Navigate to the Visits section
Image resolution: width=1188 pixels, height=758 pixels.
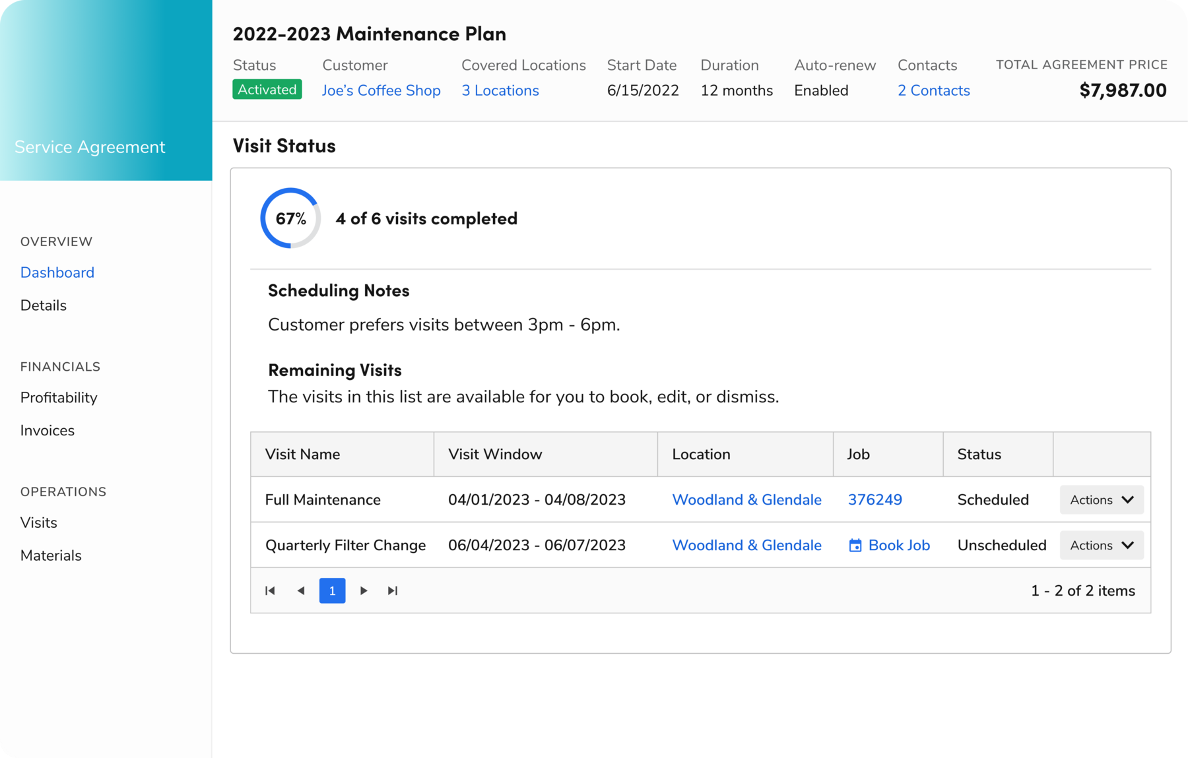(38, 522)
